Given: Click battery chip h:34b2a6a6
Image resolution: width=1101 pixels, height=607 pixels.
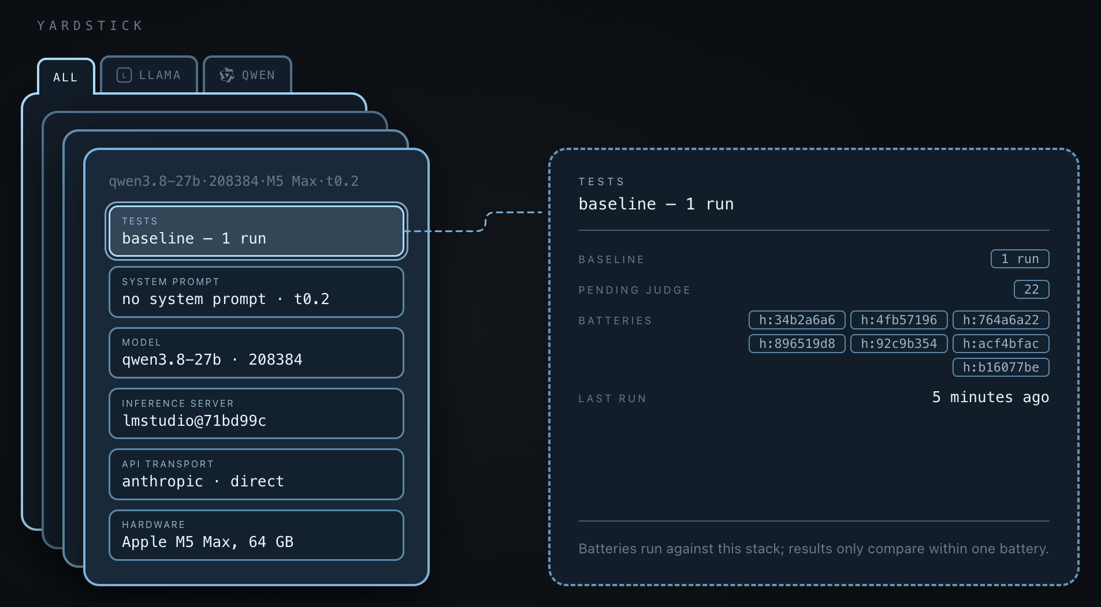Looking at the screenshot, I should click(797, 320).
